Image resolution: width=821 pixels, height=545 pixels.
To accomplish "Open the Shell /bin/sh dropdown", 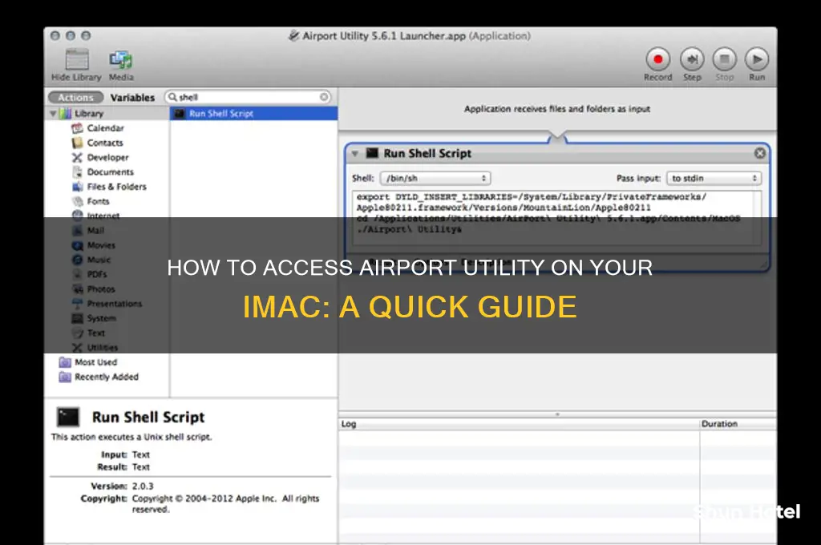I will click(x=435, y=178).
